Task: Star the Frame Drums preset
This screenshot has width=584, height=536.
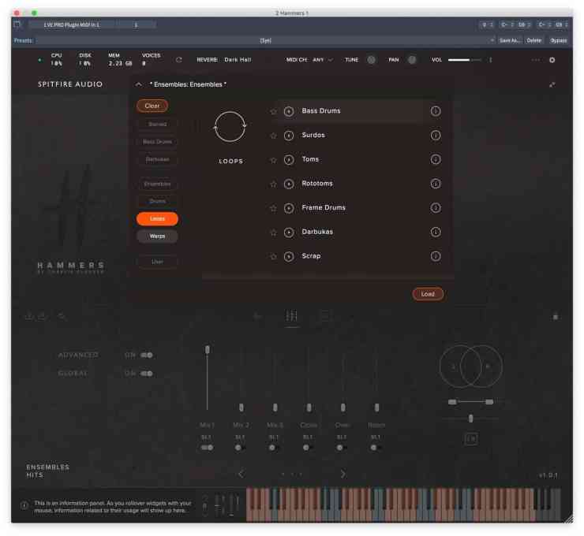Action: [273, 208]
